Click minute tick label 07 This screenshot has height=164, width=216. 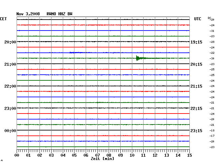point(97,155)
